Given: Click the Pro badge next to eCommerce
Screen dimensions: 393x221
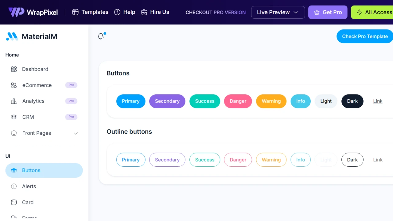Looking at the screenshot, I should [71, 85].
